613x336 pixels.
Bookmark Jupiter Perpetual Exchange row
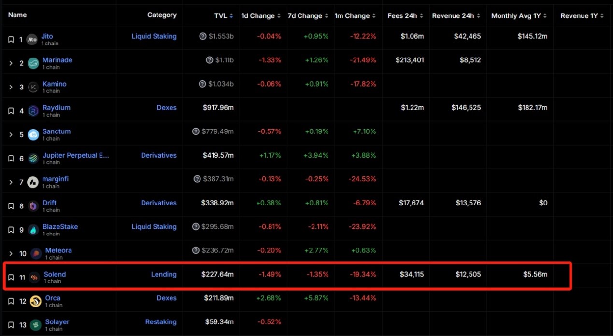[11, 159]
